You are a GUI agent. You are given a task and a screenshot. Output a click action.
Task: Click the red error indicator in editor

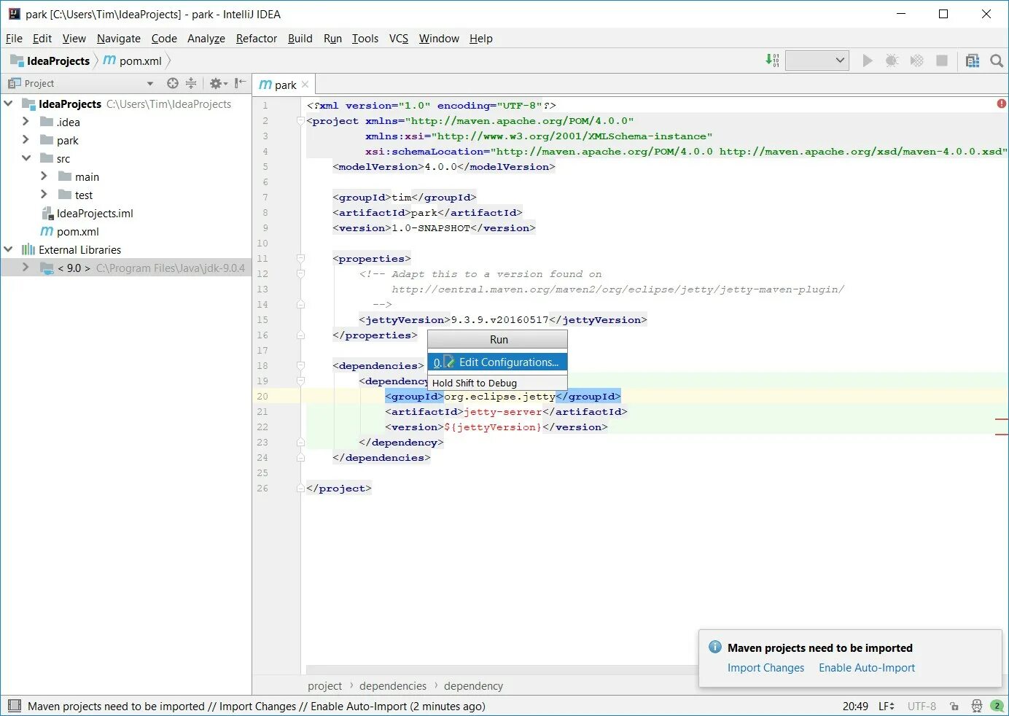pyautogui.click(x=1002, y=104)
